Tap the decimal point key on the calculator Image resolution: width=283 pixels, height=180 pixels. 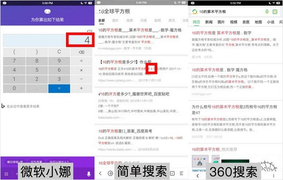pyautogui.click(x=37, y=89)
